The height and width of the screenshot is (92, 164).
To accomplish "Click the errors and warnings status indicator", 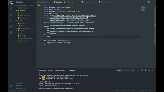I will [13, 91].
